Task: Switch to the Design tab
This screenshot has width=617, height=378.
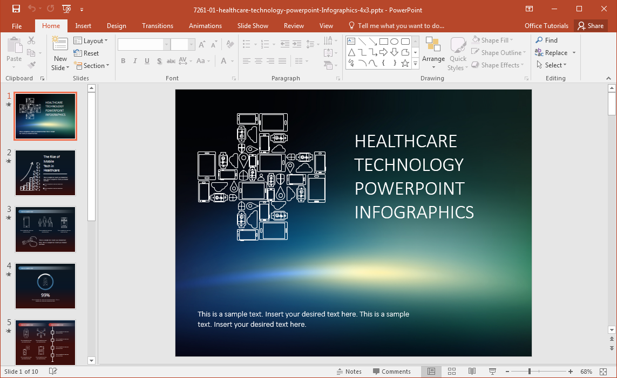Action: 117,26
